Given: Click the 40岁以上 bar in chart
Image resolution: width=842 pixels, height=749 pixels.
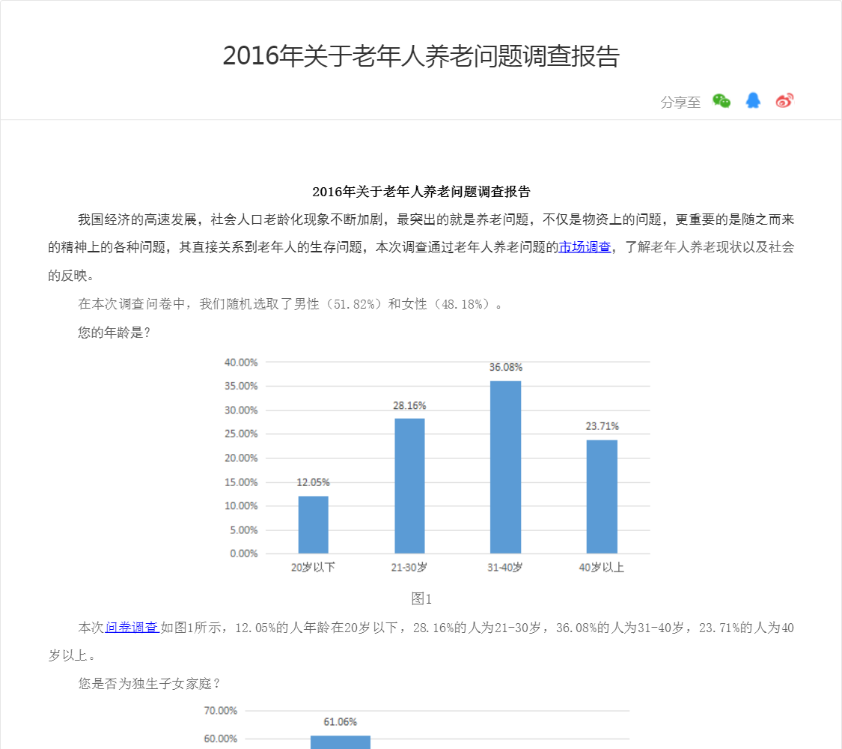Looking at the screenshot, I should click(602, 497).
